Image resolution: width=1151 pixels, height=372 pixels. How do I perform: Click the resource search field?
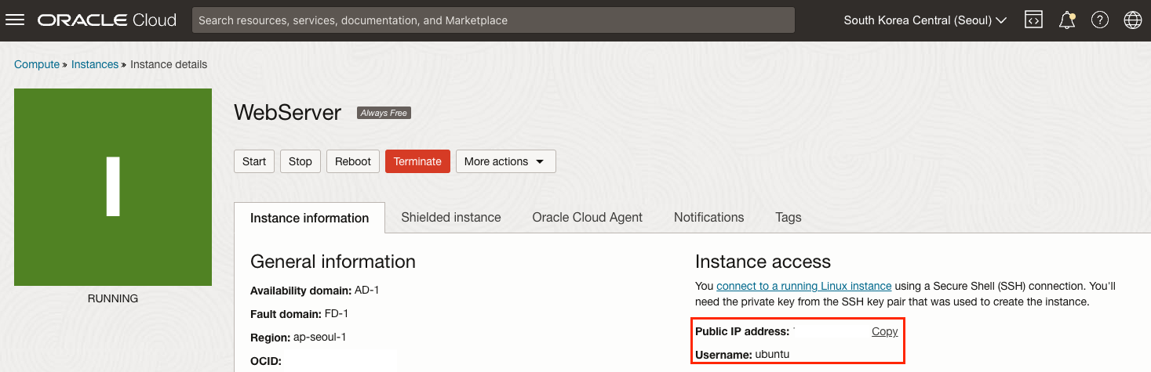click(x=493, y=20)
